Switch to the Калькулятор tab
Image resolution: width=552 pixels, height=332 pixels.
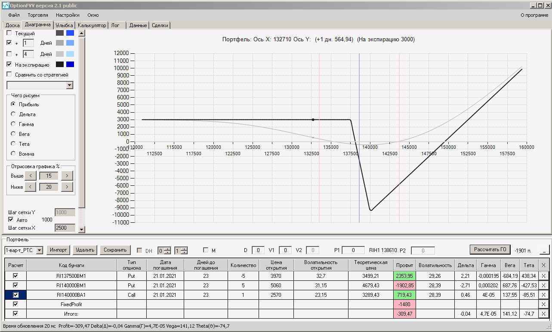(92, 25)
